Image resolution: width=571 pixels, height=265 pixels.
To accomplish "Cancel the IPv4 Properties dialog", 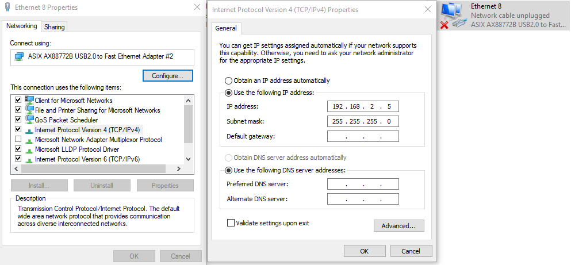I will coord(411,251).
